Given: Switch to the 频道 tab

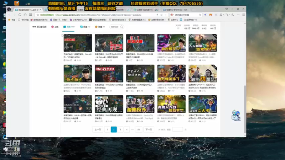Looking at the screenshot, I should 85,27.
